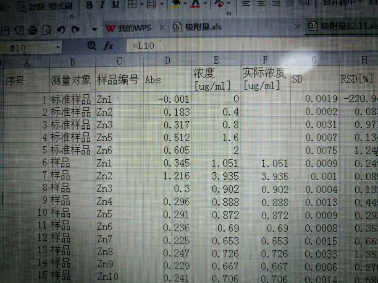Align text right
The image size is (378, 283).
pos(276,3)
